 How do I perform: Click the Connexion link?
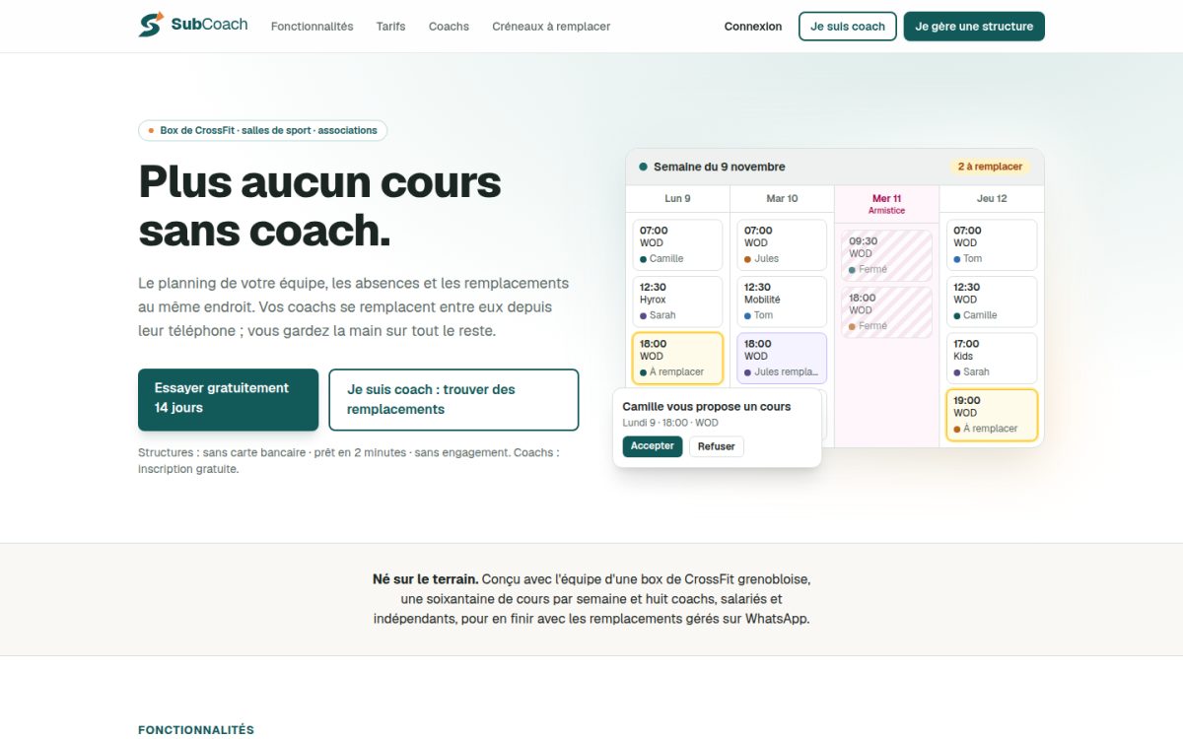pyautogui.click(x=753, y=27)
